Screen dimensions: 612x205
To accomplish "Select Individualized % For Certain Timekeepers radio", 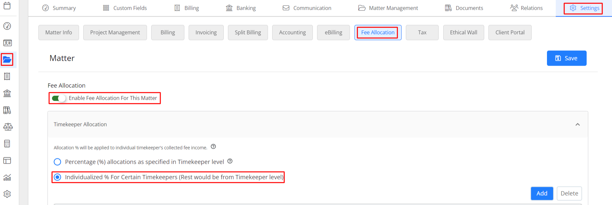I will point(57,177).
